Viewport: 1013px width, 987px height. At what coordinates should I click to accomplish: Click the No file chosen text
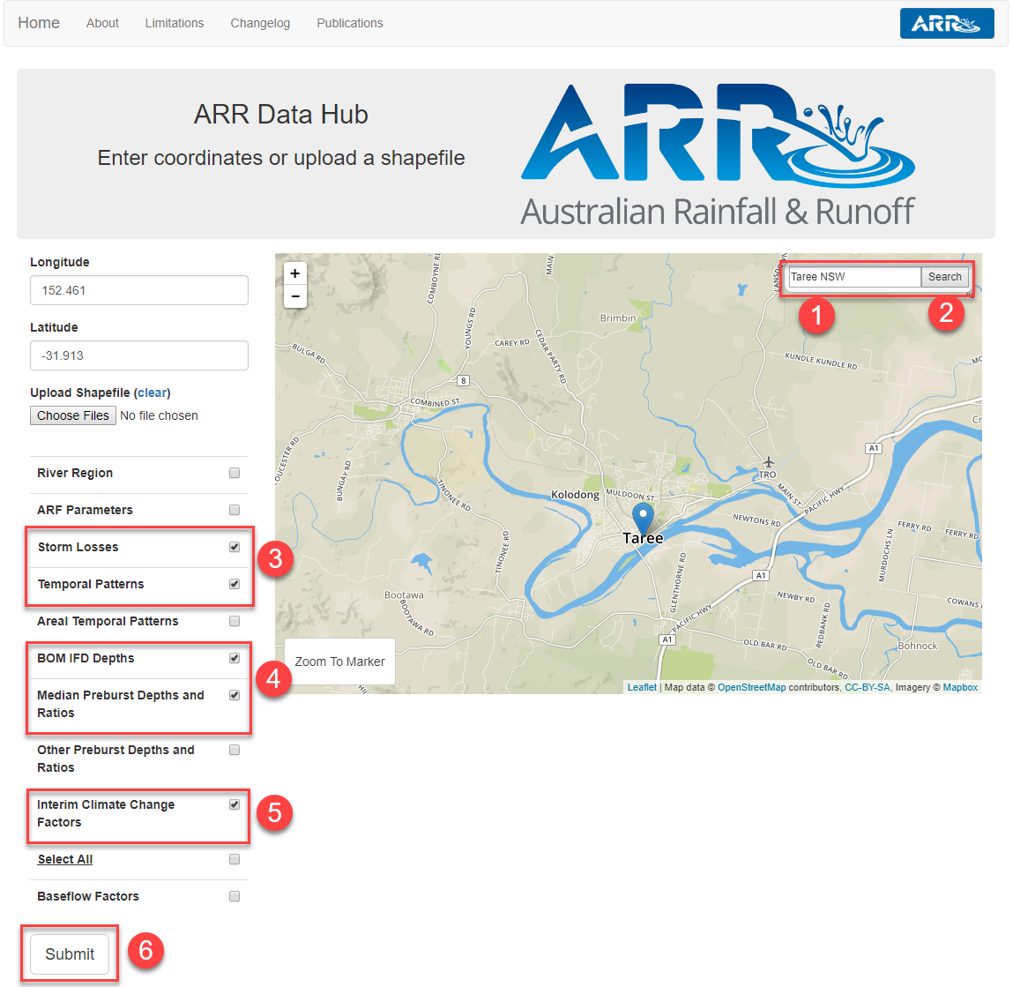[159, 415]
